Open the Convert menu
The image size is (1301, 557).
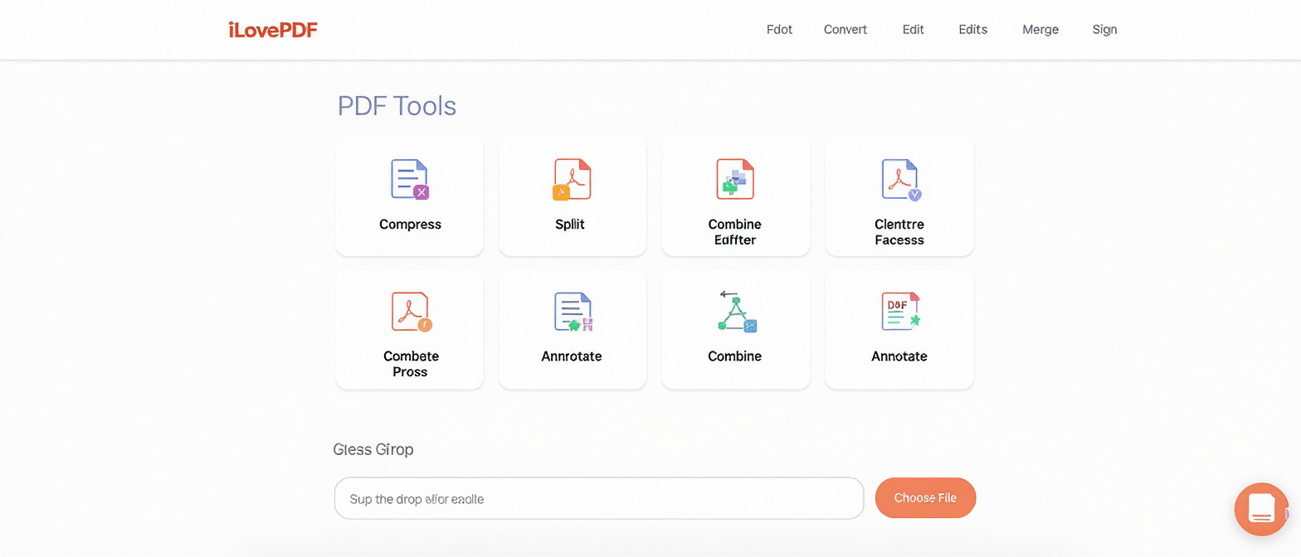click(x=845, y=30)
